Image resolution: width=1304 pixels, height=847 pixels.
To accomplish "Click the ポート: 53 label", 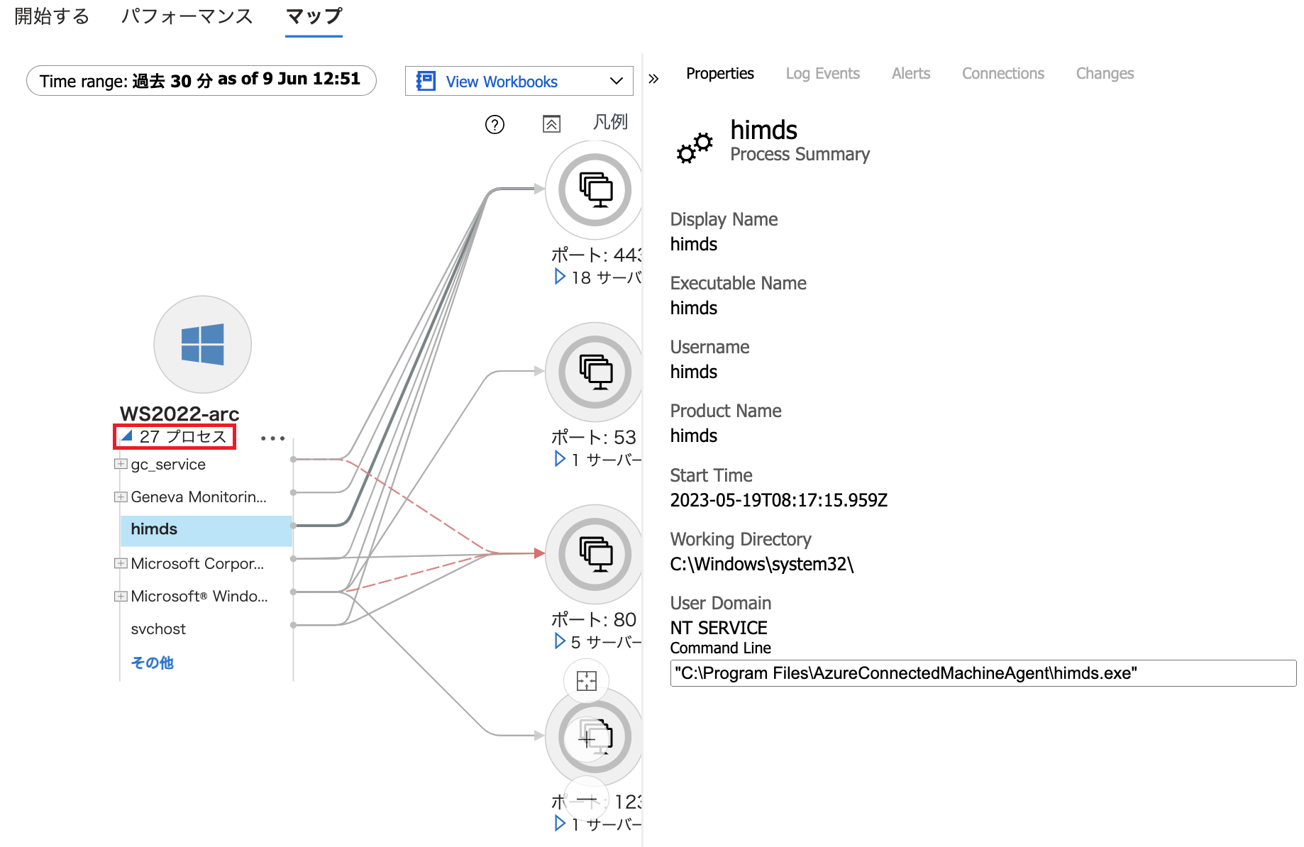I will tap(594, 437).
